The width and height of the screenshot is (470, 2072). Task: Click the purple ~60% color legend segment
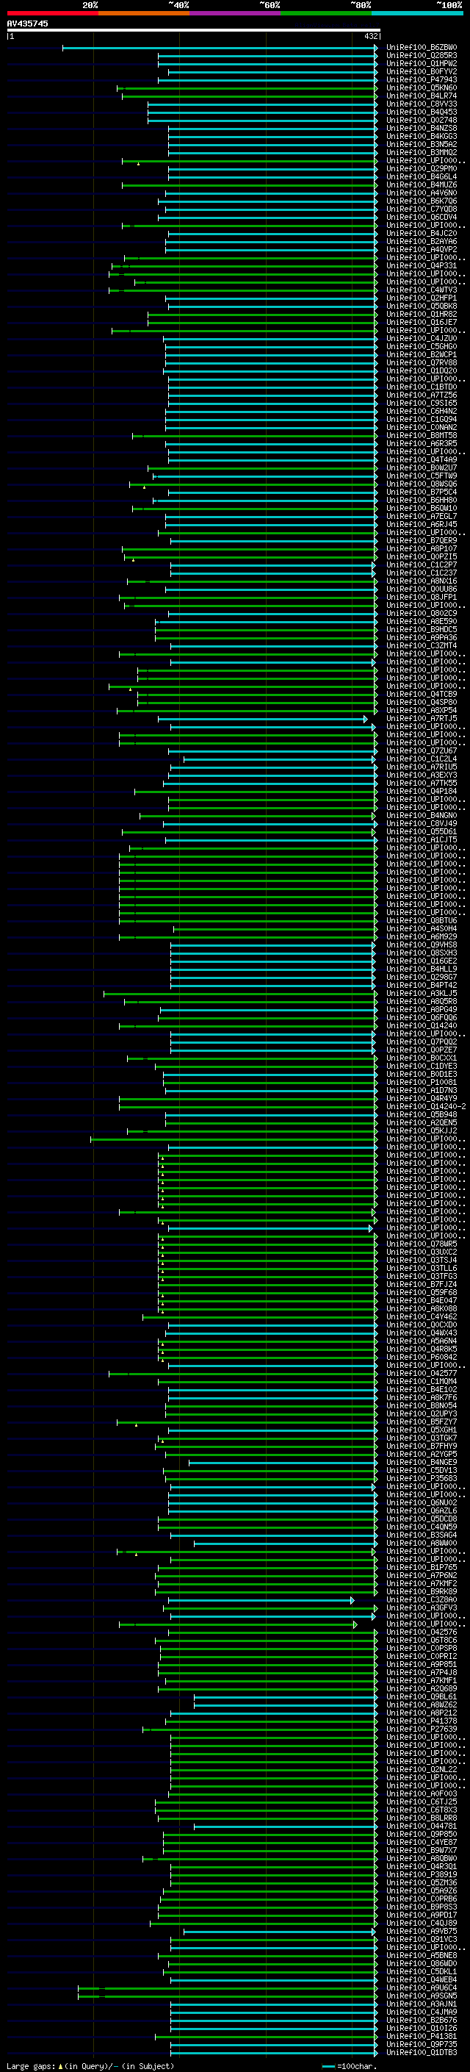[x=234, y=13]
